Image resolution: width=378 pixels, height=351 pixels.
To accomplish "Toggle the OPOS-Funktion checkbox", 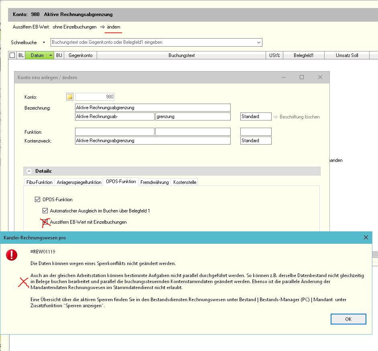I will click(x=38, y=199).
